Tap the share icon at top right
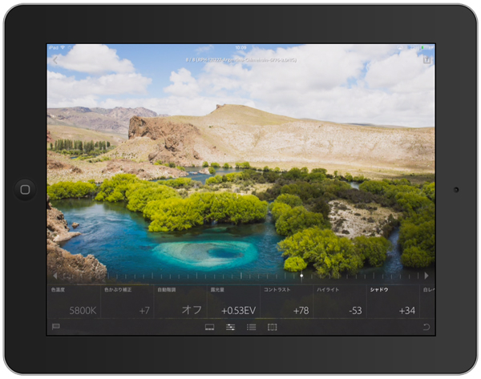The width and height of the screenshot is (481, 379). pyautogui.click(x=426, y=59)
